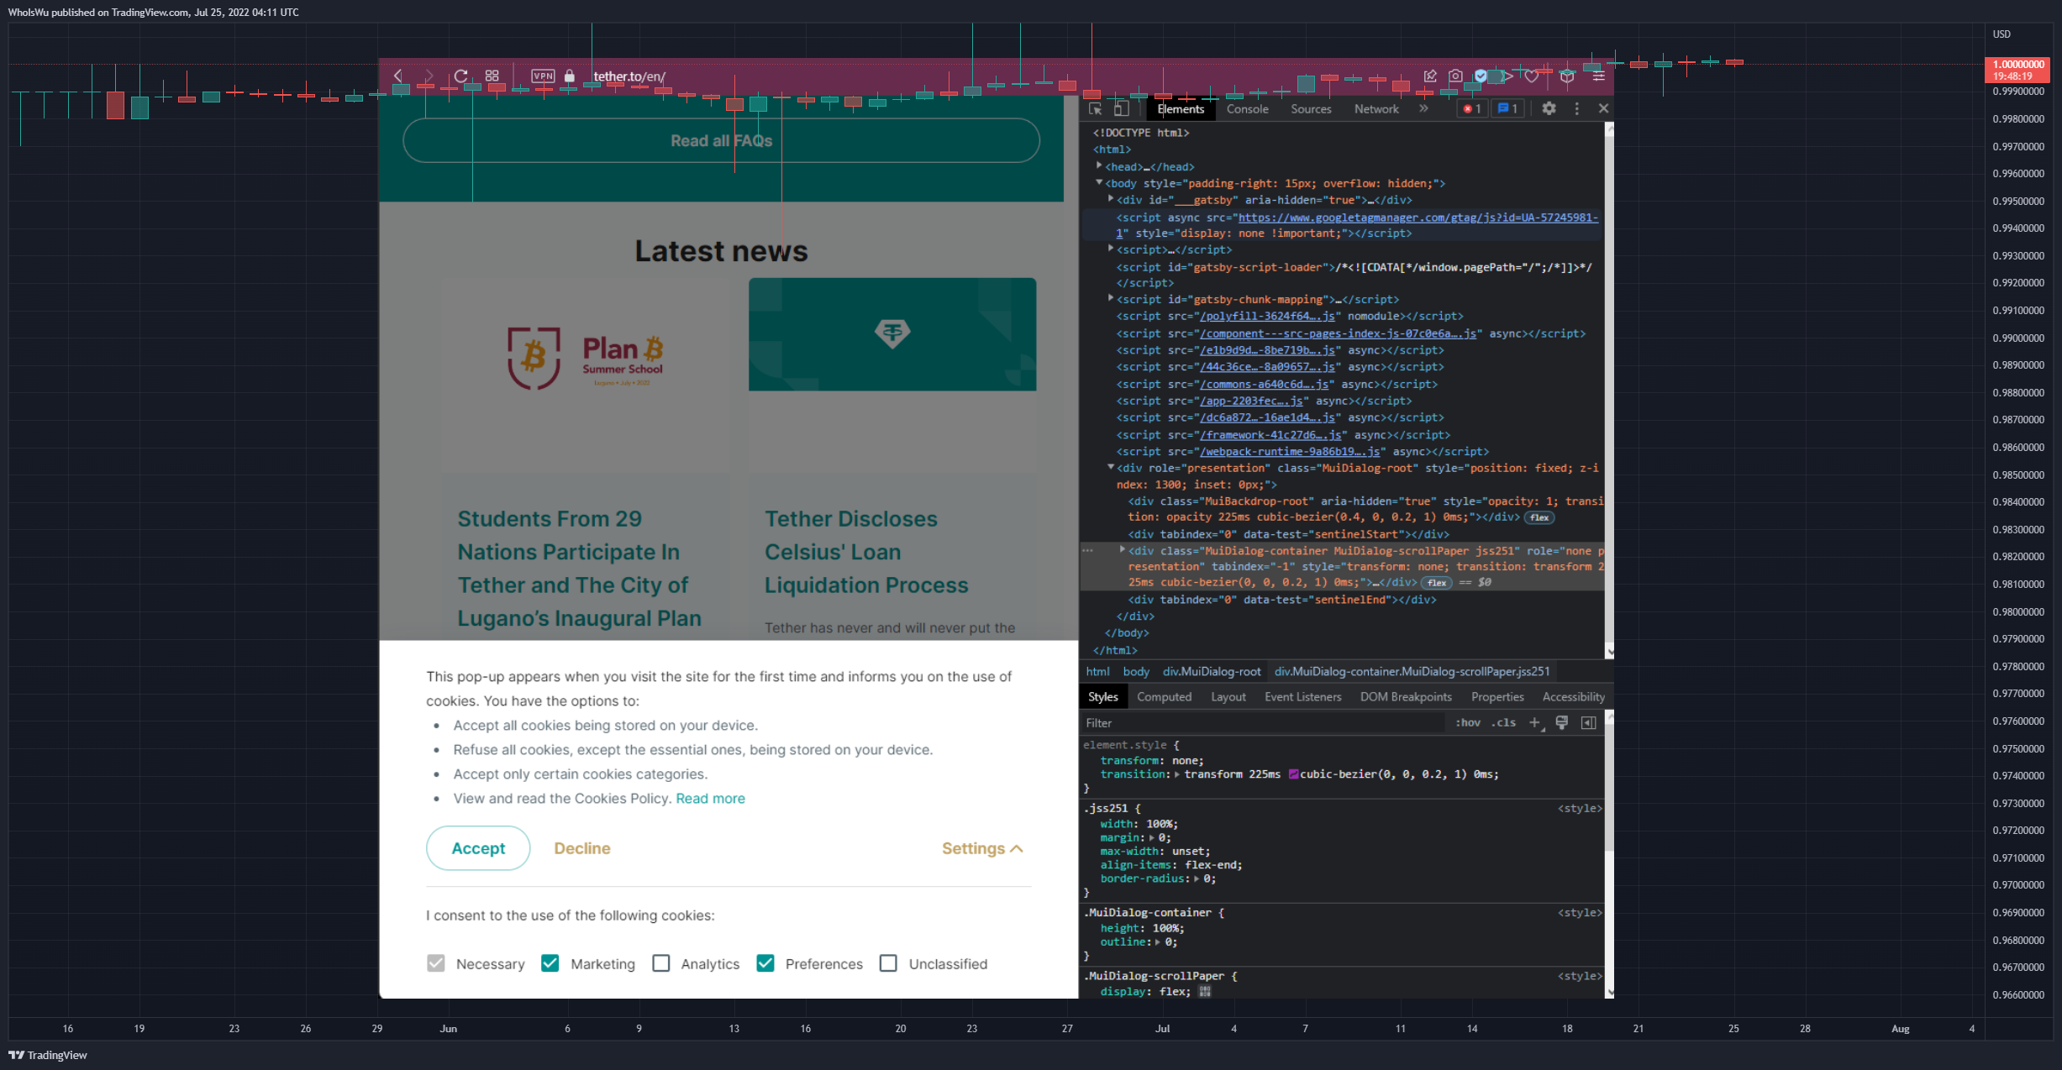2062x1070 pixels.
Task: Click the cube icon in browser toolbar
Action: [1567, 76]
